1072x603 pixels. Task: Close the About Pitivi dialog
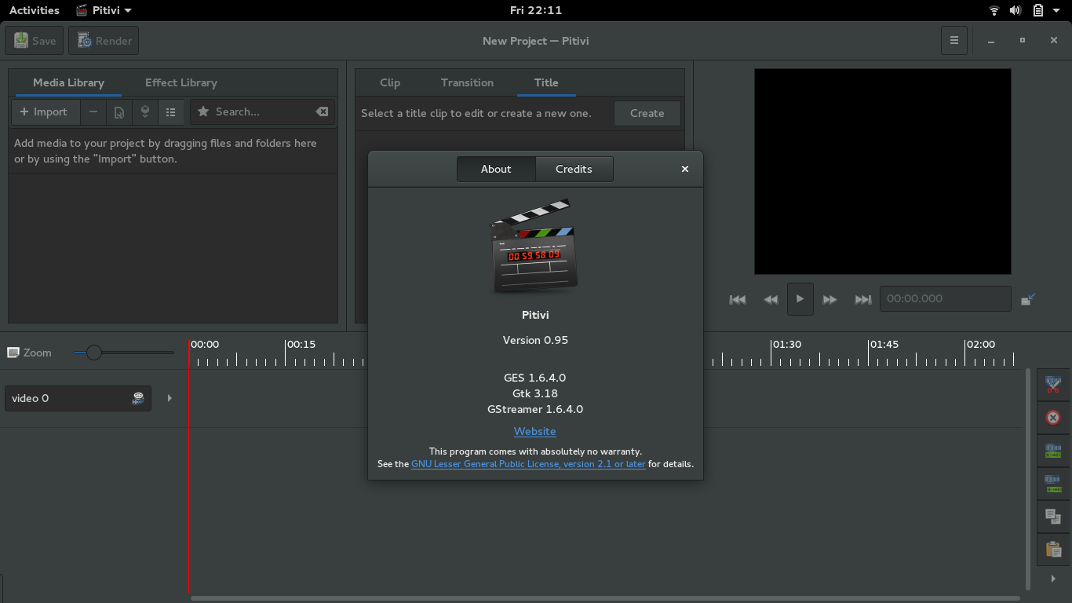[x=685, y=169]
